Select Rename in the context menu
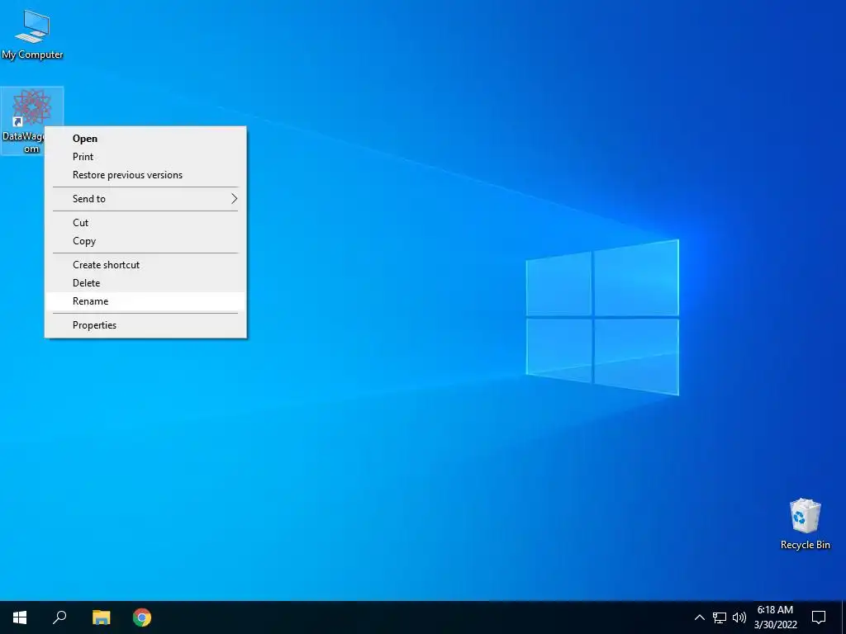This screenshot has width=846, height=634. click(145, 301)
